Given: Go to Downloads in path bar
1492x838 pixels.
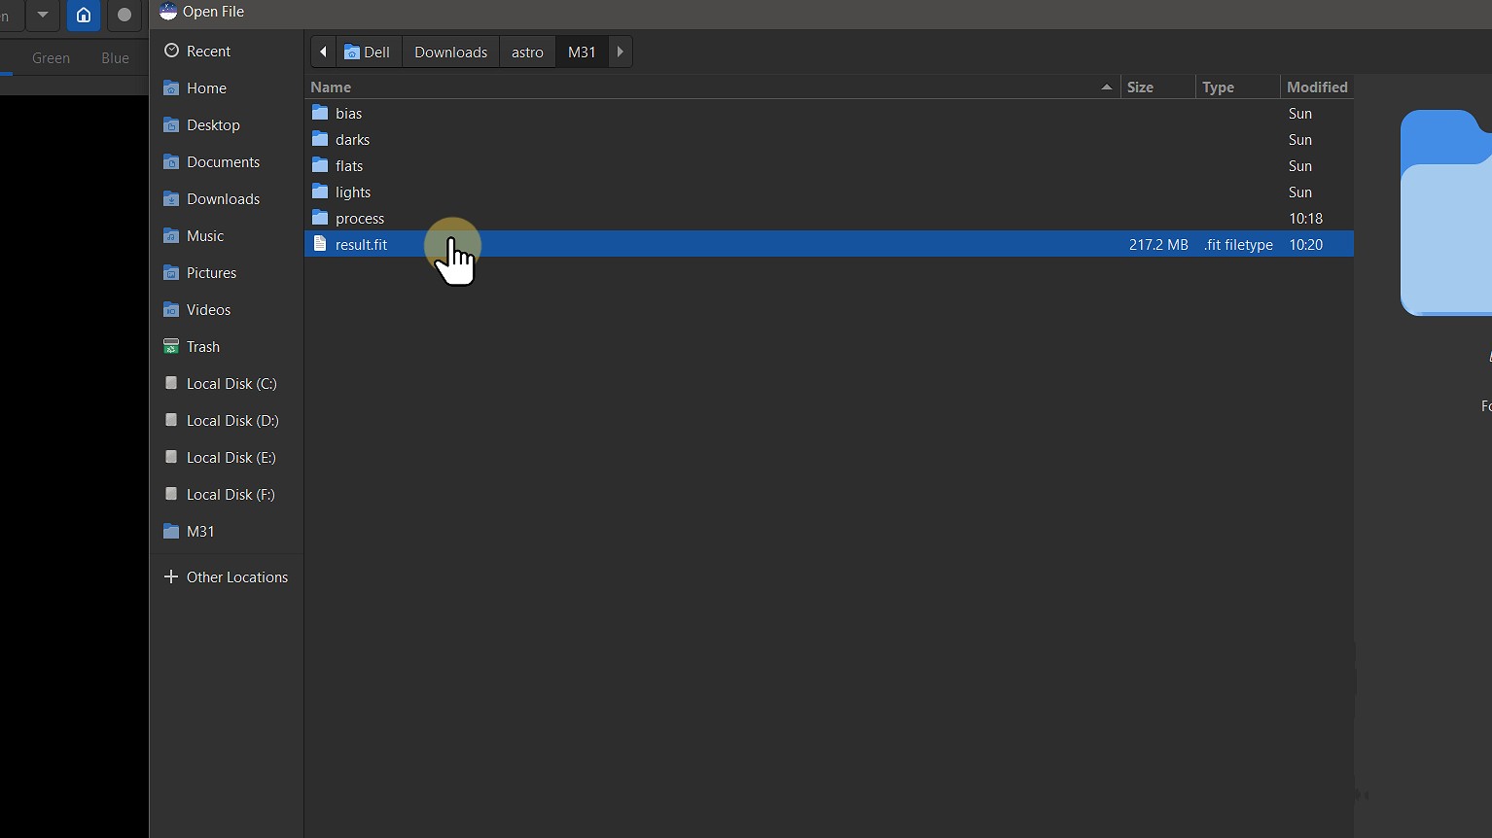Looking at the screenshot, I should pyautogui.click(x=450, y=52).
